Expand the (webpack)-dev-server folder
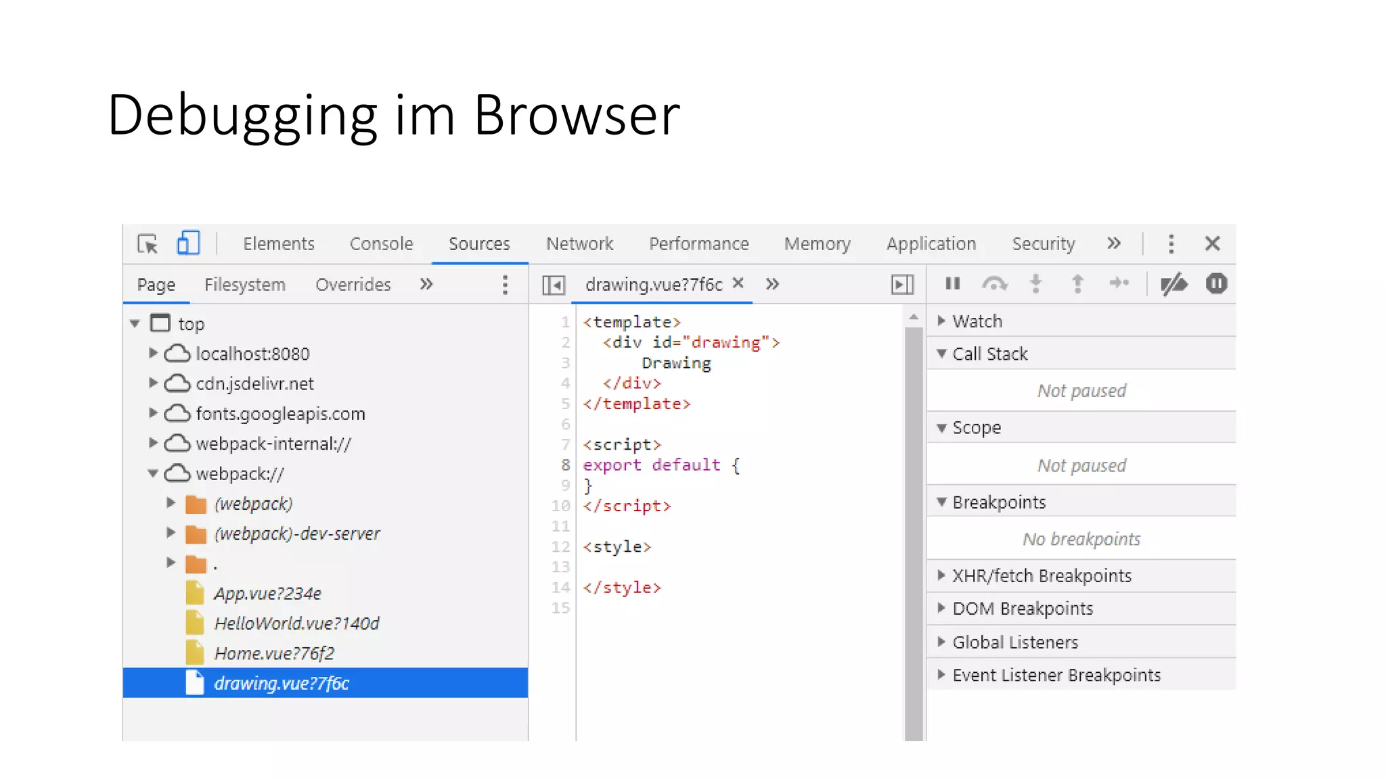Screen dimensions: 1386x779 tap(171, 533)
